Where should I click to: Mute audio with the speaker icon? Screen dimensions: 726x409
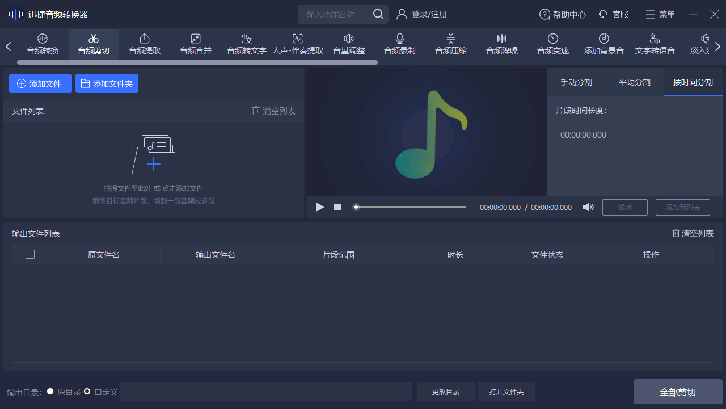588,207
